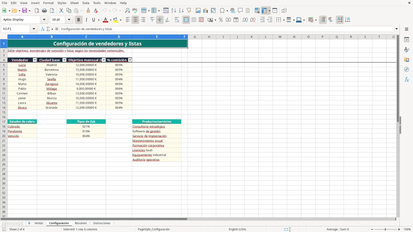
Task: Switch to the Ventas sheet tab
Action: [x=39, y=223]
